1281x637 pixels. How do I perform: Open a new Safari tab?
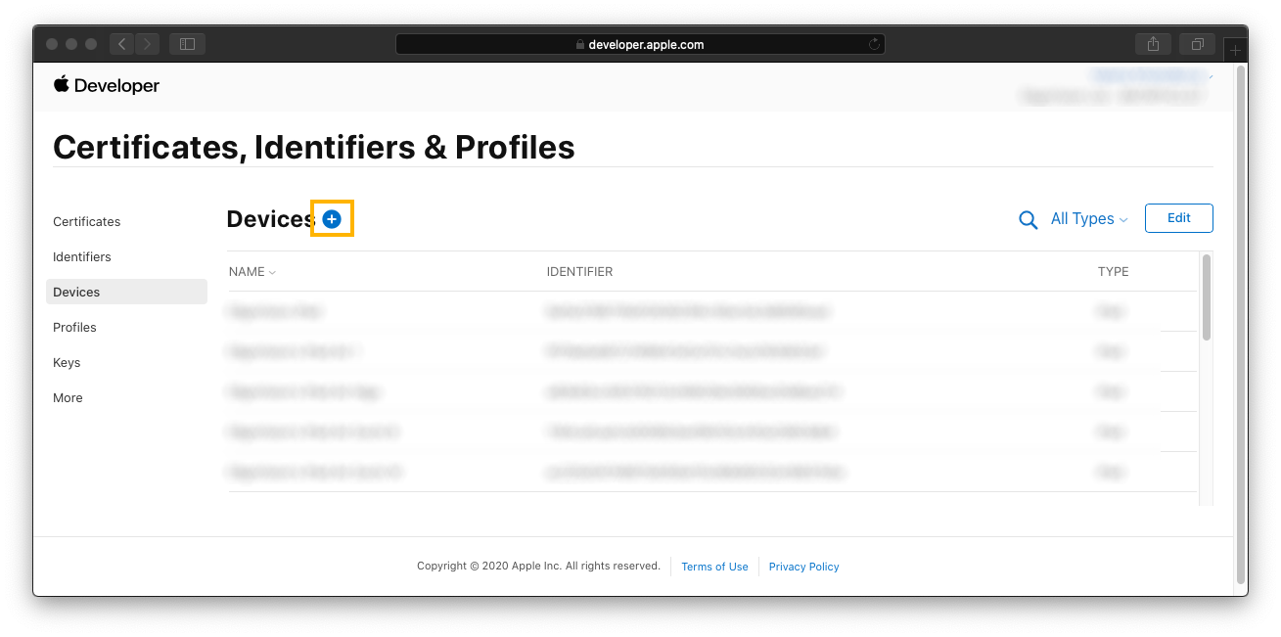click(1236, 48)
